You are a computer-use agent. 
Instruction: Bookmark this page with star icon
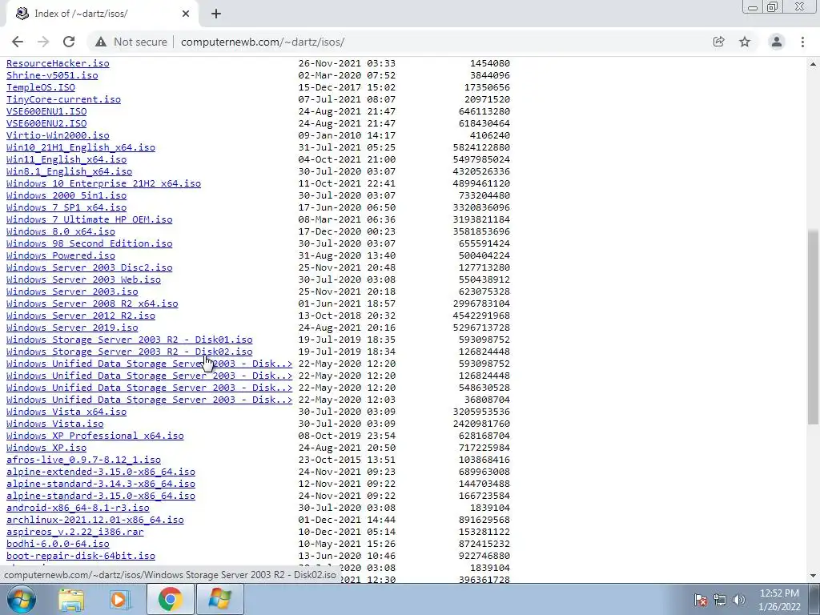(745, 42)
